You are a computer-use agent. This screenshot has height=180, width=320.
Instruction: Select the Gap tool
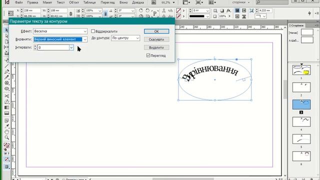6,47
